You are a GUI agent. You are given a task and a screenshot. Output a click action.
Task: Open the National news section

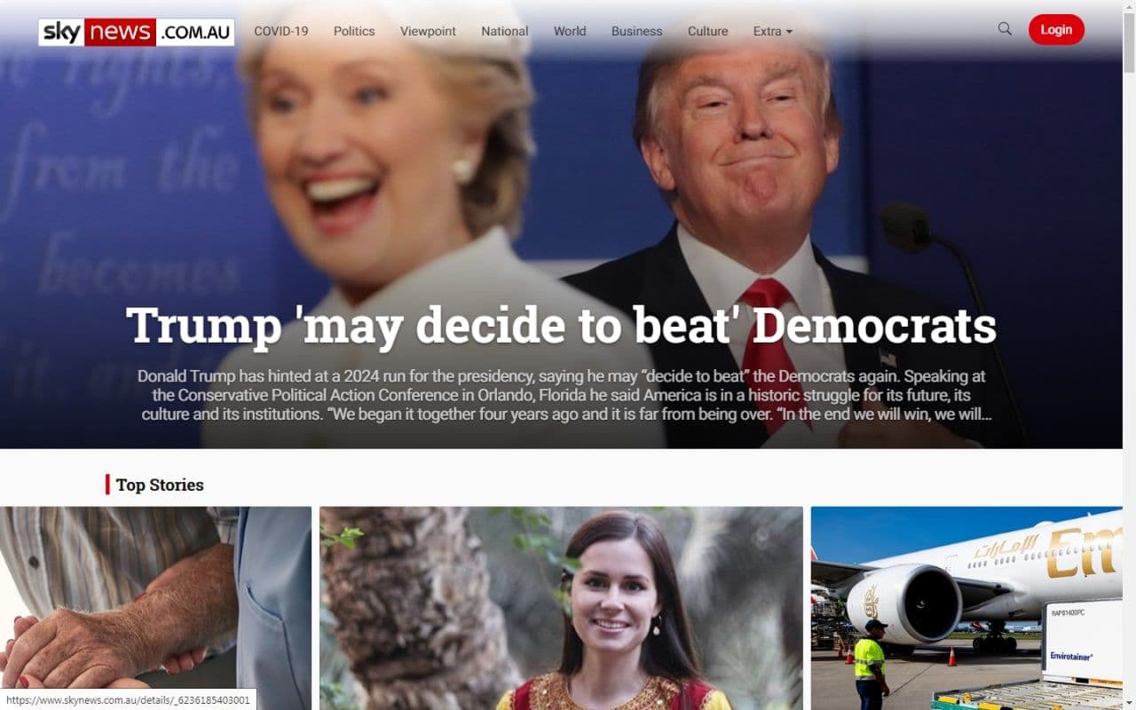[x=505, y=31]
